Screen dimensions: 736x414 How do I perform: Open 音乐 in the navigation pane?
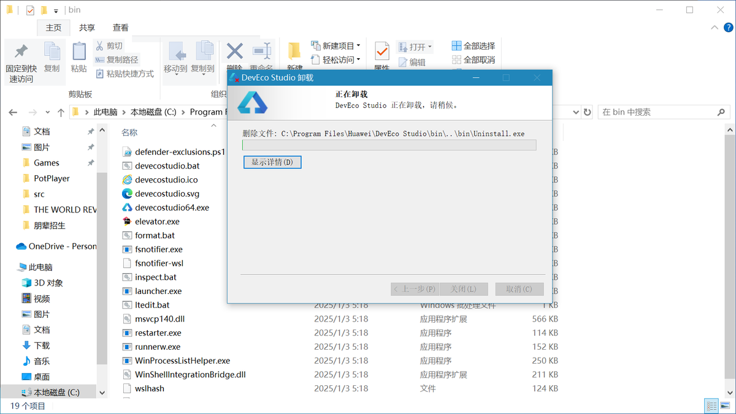coord(42,361)
